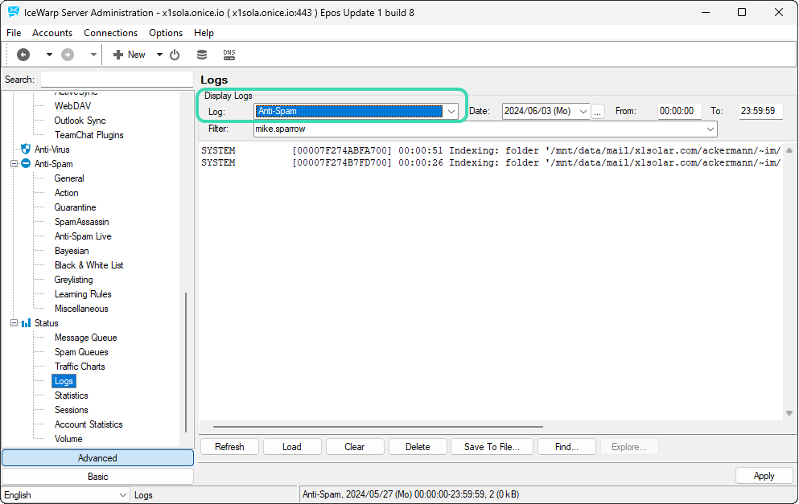Click the log view horizontal scrollbar
799x504 pixels.
378,427
